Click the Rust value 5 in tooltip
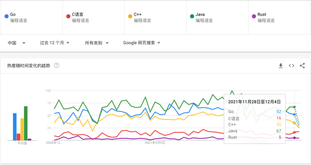The height and width of the screenshot is (165, 311). pos(280,137)
